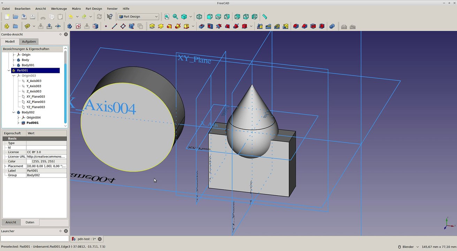Switch to the Modell tab
Viewport: 457px width, 251px height.
(x=10, y=41)
